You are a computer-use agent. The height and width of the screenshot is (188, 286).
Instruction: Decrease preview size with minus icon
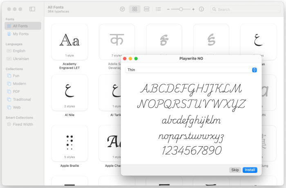click(168, 9)
